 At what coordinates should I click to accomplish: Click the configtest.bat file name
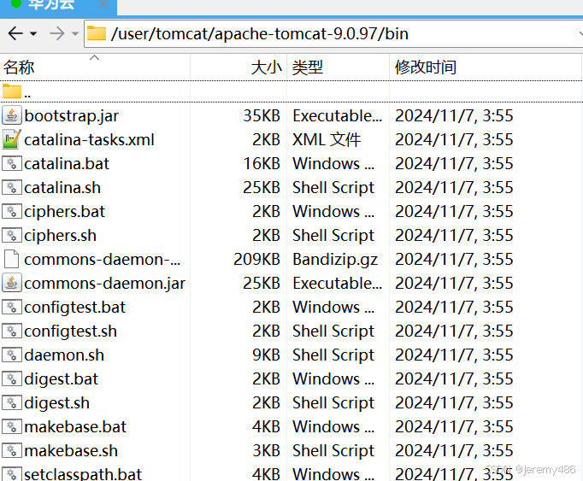pyautogui.click(x=74, y=308)
